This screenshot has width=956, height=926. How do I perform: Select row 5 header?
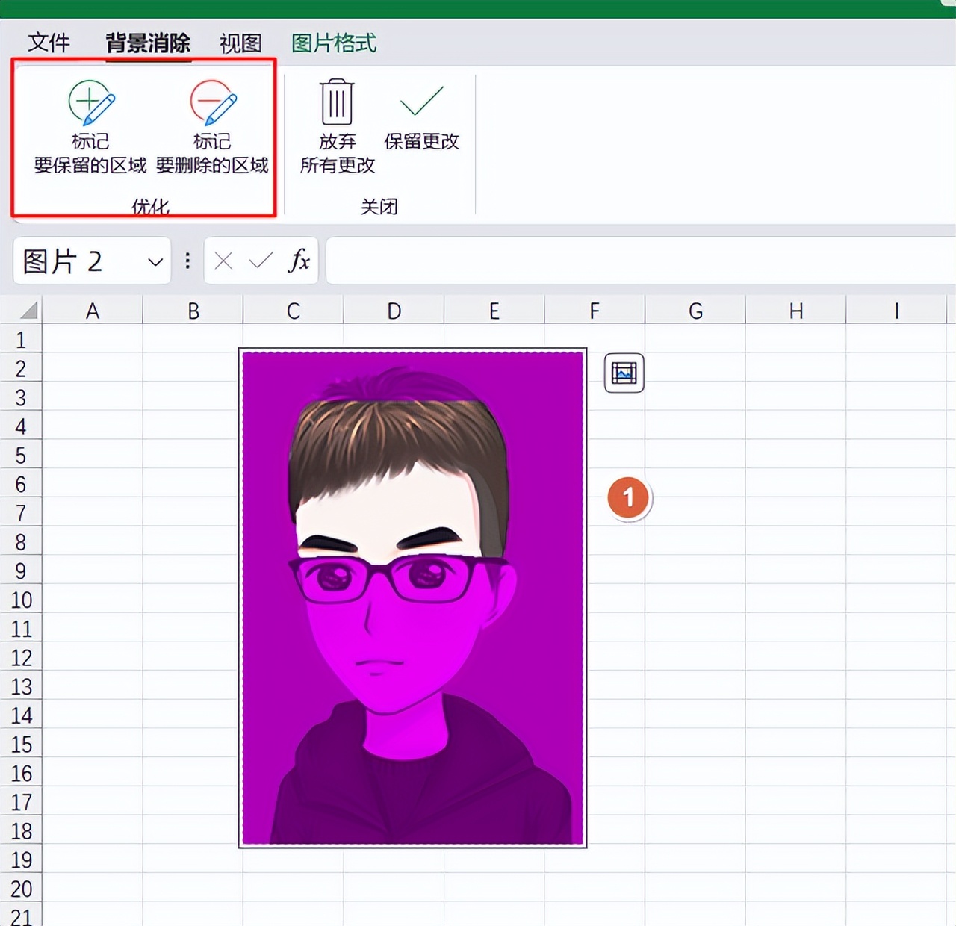click(x=21, y=456)
